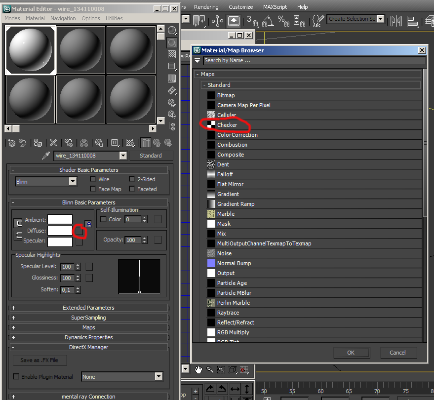Open Navigation menu in Material Editor
The height and width of the screenshot is (400, 434).
(63, 18)
